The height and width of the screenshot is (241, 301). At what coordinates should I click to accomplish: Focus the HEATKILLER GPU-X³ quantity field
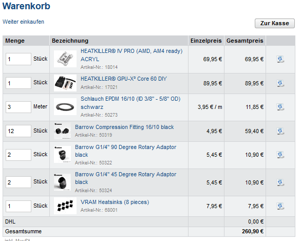(18, 83)
